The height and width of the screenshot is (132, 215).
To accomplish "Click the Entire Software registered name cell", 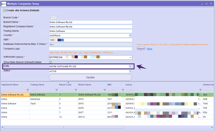I will click(x=15, y=104).
